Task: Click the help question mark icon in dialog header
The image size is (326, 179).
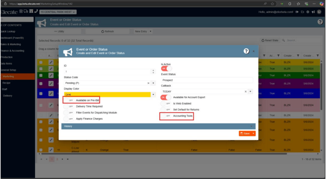Action: point(246,51)
